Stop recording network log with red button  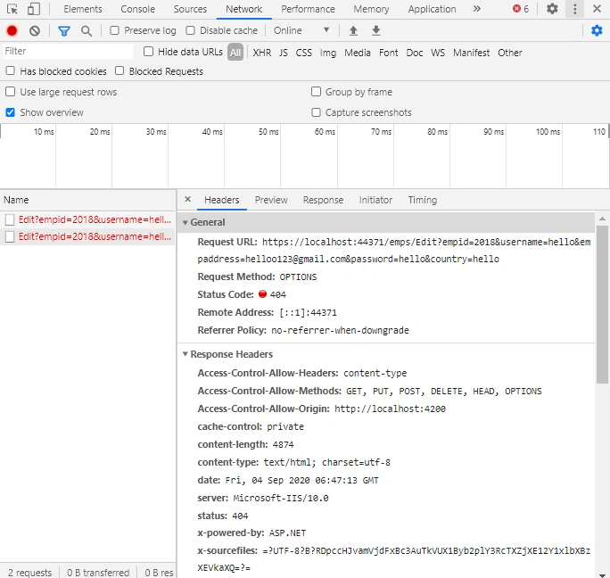click(12, 30)
